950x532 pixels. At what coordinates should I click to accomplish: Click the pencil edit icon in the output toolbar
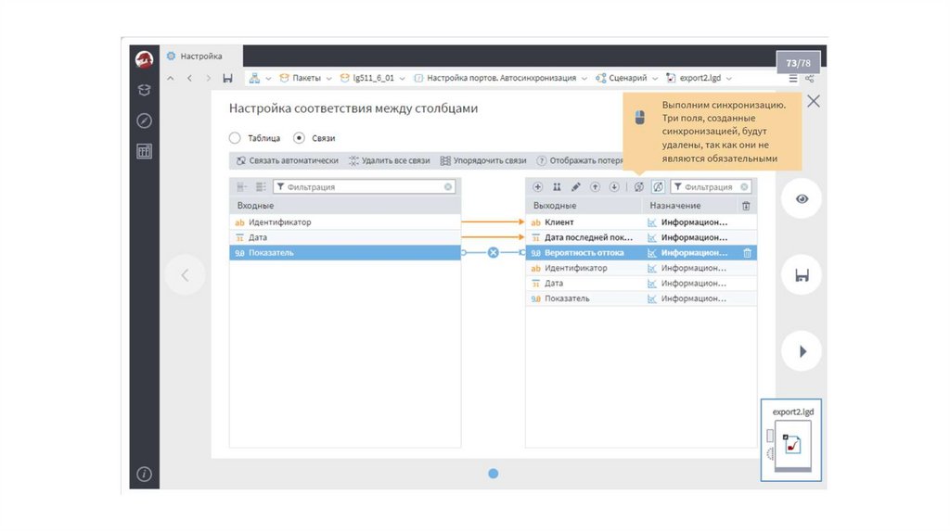pyautogui.click(x=575, y=187)
